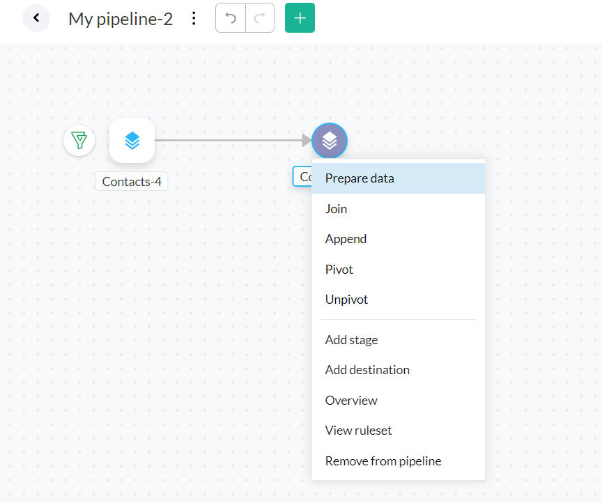This screenshot has height=503, width=602.
Task: Select the Add destination option
Action: [367, 370]
